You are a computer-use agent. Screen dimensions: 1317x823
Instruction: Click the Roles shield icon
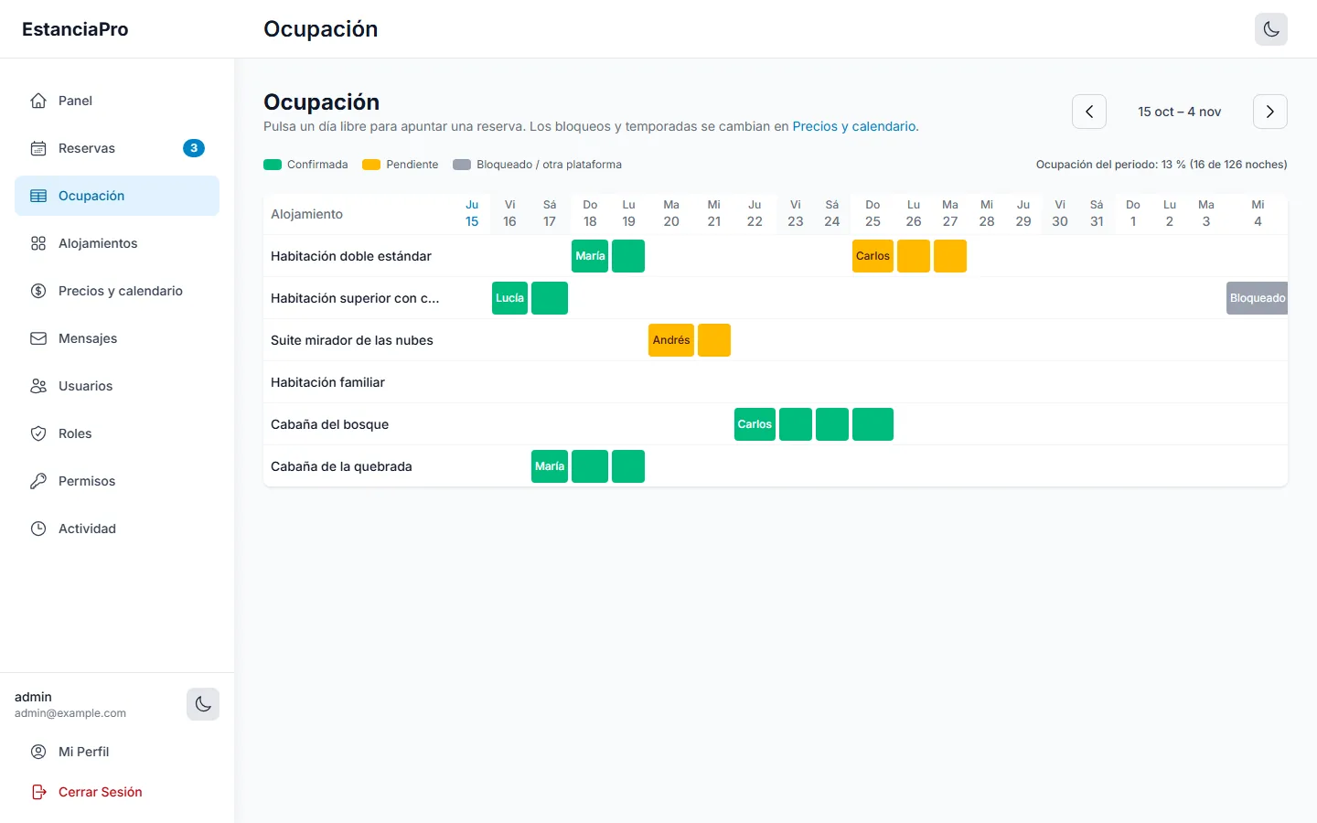click(38, 433)
